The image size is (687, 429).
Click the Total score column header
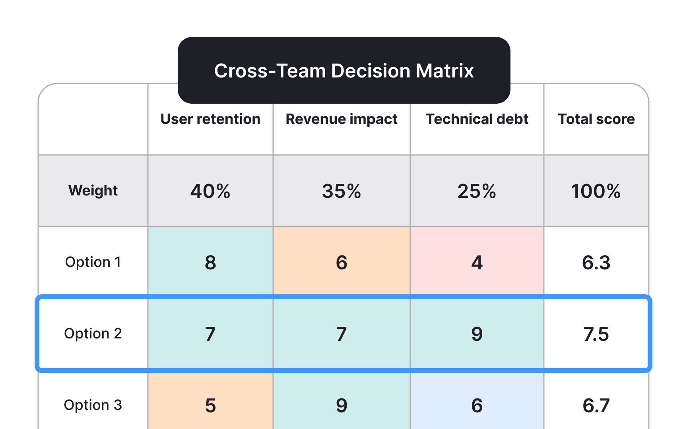[x=596, y=119]
